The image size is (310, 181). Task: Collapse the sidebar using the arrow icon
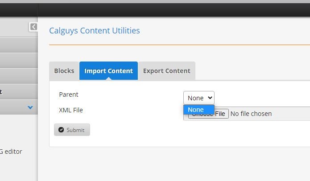click(33, 27)
